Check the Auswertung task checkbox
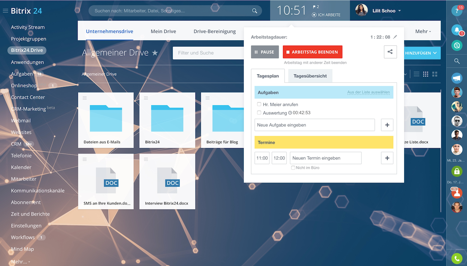 coord(259,113)
